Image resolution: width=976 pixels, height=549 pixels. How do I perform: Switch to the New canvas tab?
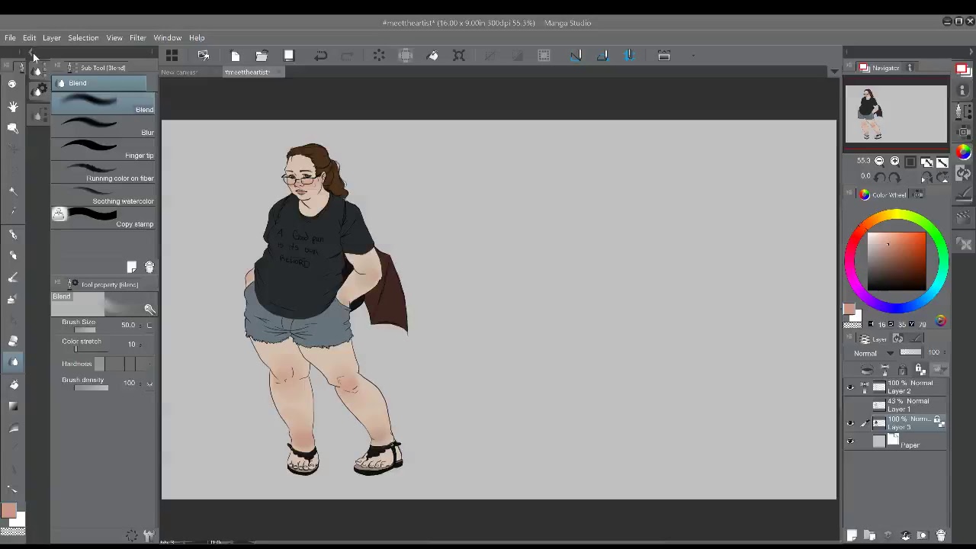[x=179, y=72]
